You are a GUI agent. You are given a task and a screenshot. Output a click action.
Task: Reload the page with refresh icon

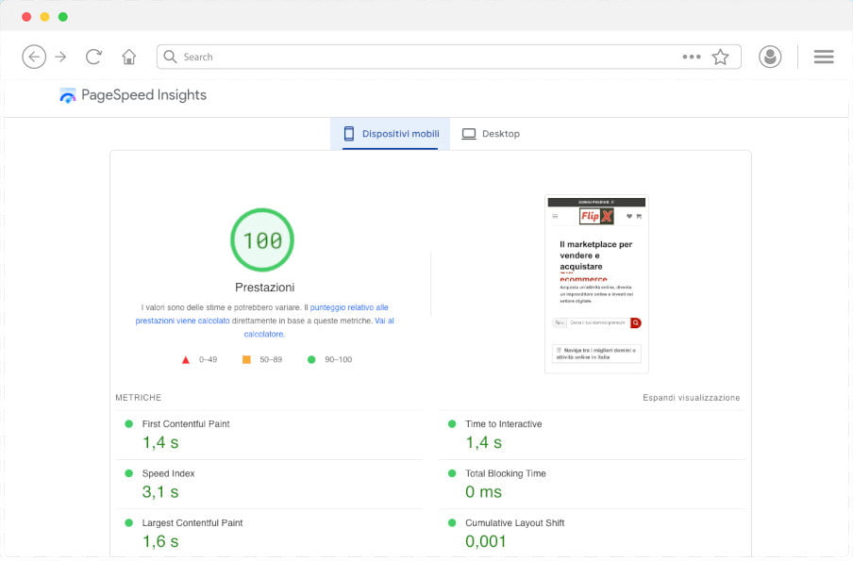(x=93, y=57)
